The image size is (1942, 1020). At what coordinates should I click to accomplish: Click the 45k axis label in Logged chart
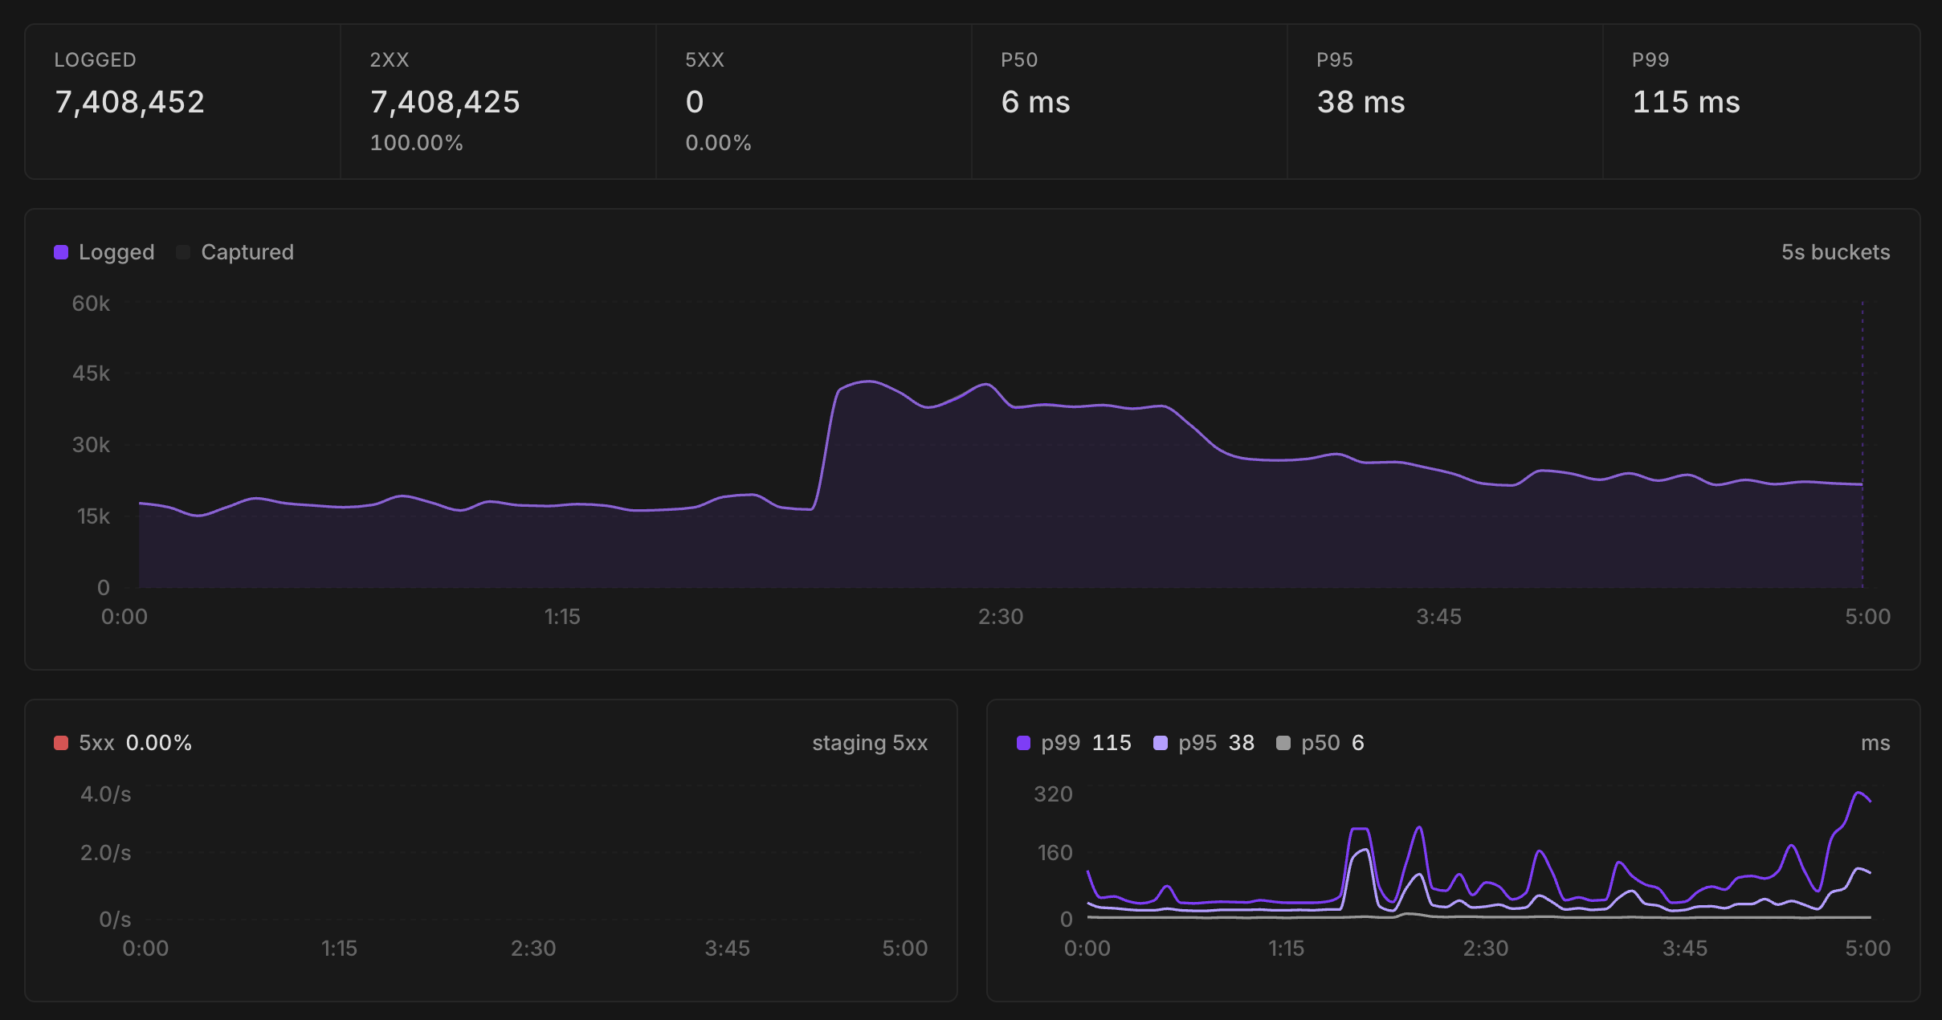pyautogui.click(x=91, y=373)
